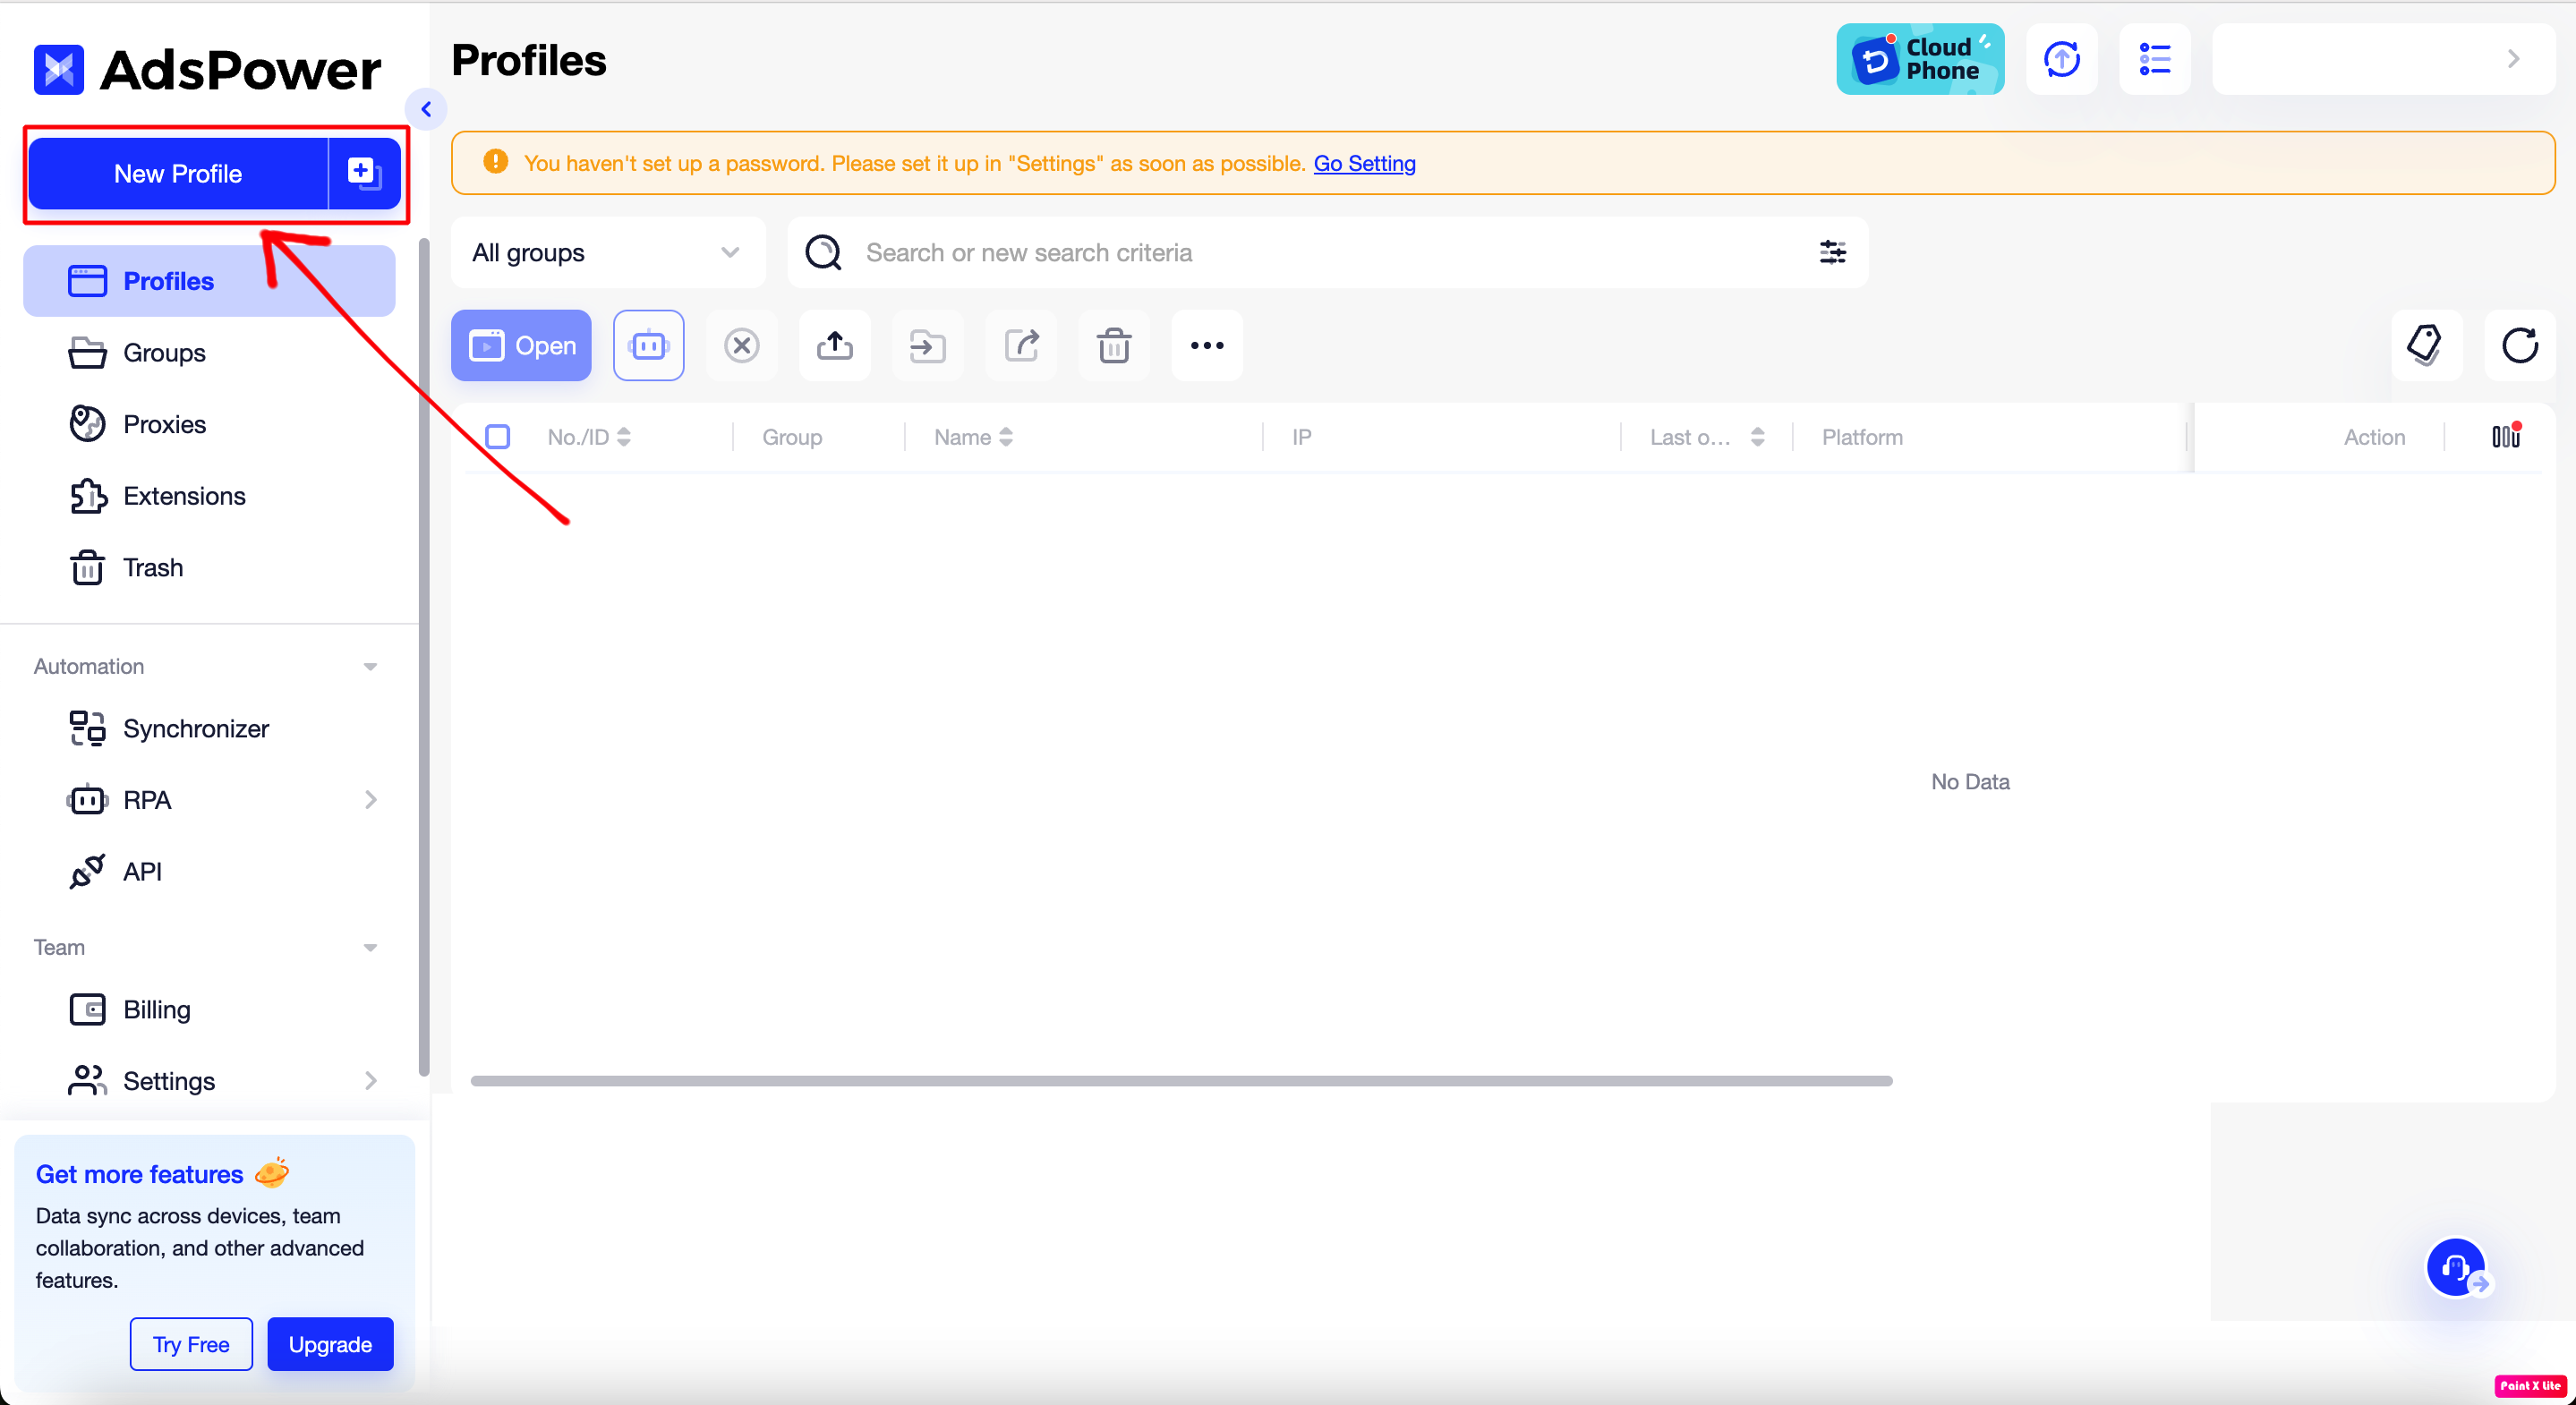
Task: Click the Try Free button
Action: coord(191,1344)
